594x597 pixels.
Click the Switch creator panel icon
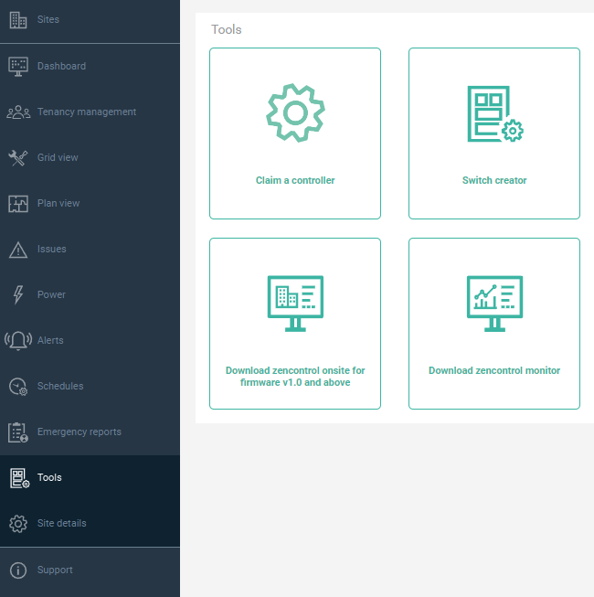click(x=495, y=114)
